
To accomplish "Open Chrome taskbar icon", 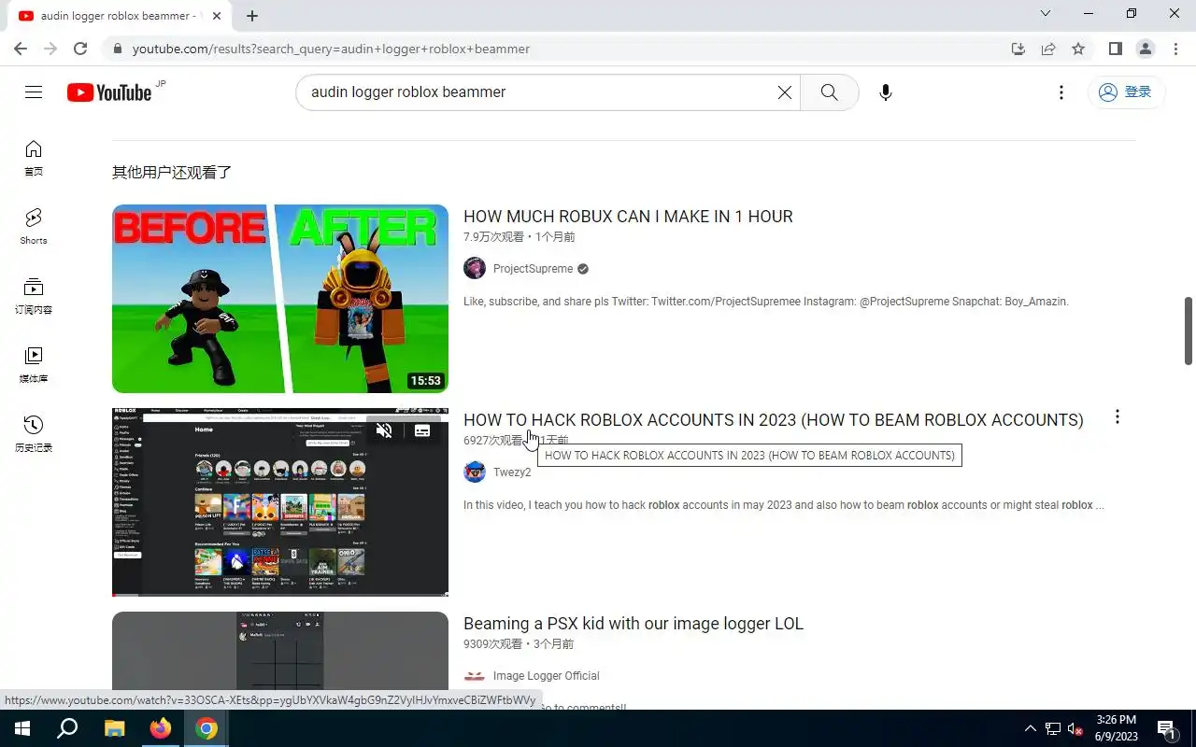I will pyautogui.click(x=206, y=728).
